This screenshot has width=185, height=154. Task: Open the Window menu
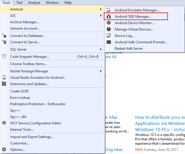point(52,3)
